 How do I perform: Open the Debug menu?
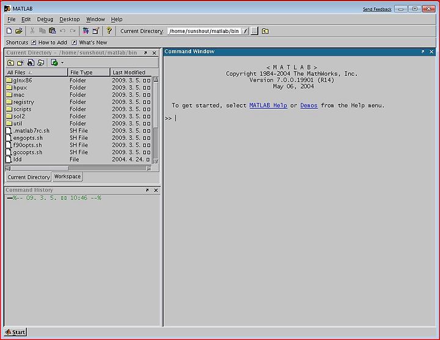[45, 20]
